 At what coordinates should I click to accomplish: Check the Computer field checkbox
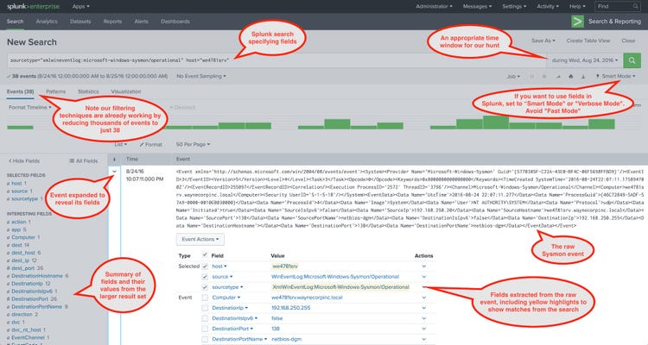click(204, 297)
